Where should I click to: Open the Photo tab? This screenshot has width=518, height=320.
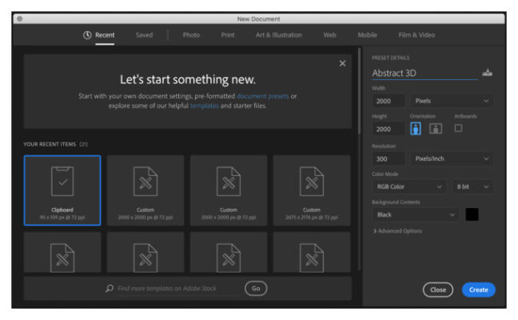click(x=191, y=35)
